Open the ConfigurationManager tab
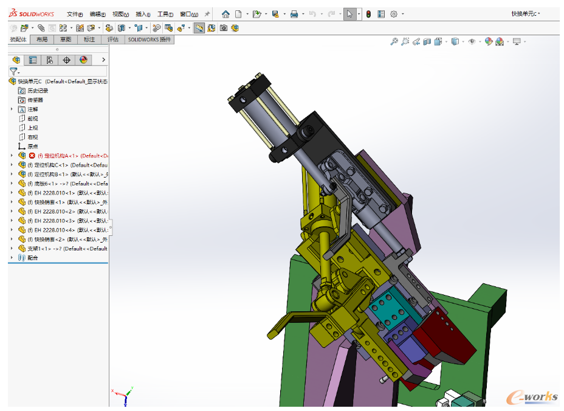 50,60
